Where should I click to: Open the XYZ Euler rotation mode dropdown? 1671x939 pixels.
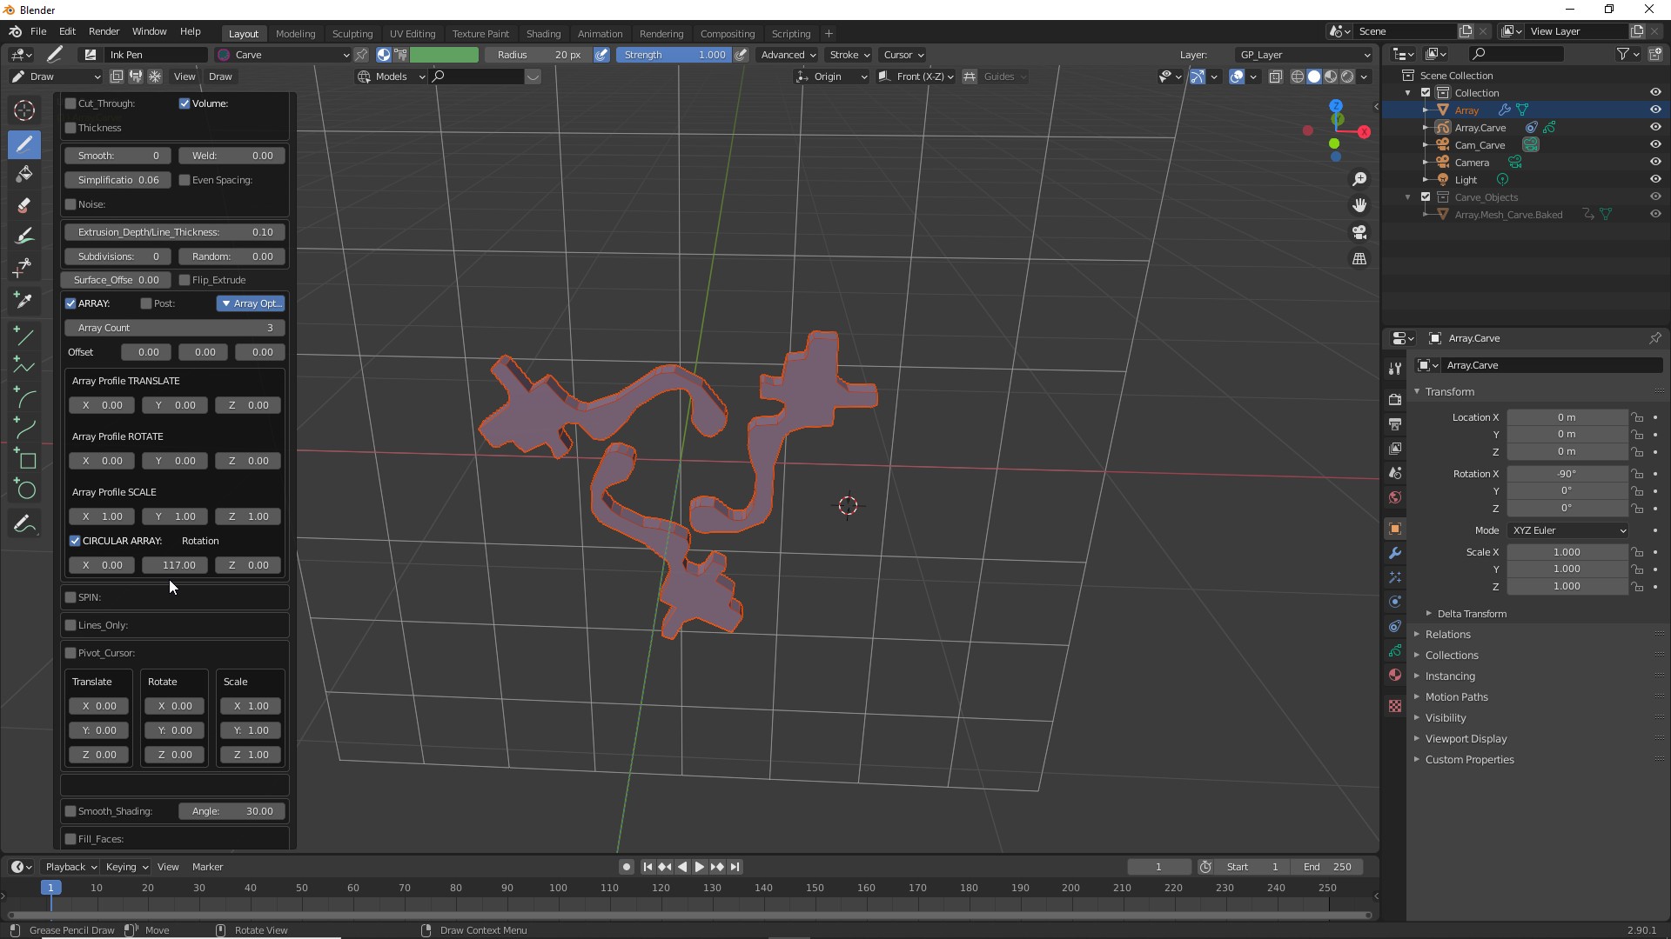(x=1568, y=530)
